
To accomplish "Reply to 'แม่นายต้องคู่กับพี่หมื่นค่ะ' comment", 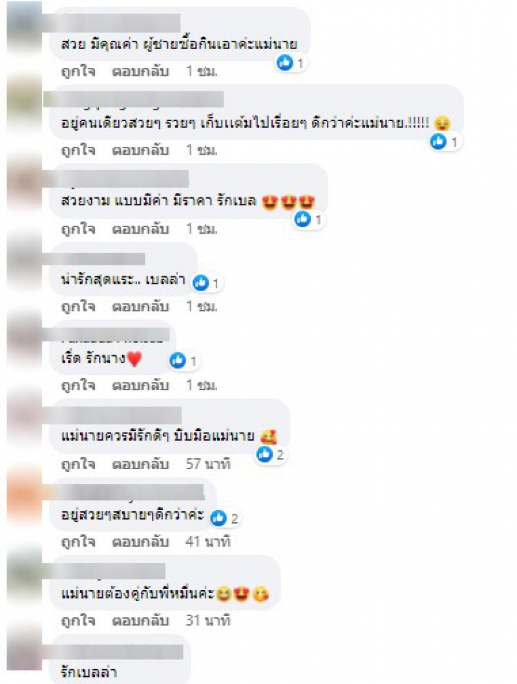I will click(140, 621).
